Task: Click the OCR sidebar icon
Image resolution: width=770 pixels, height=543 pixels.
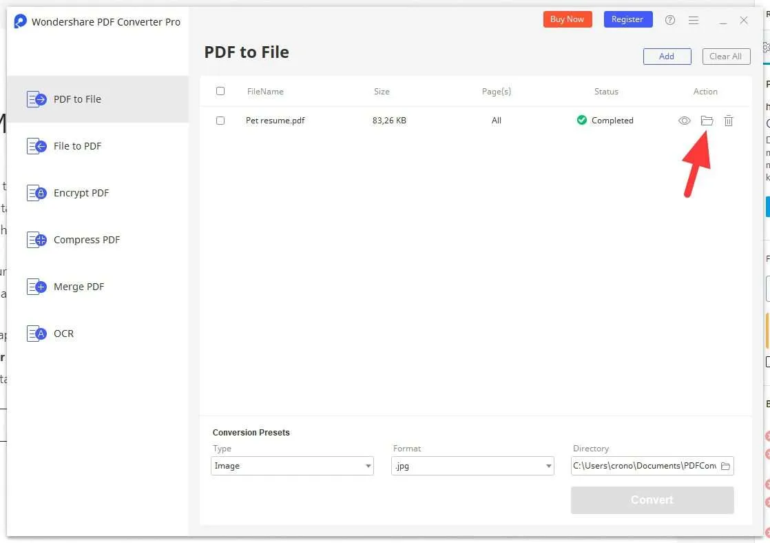Action: click(37, 334)
